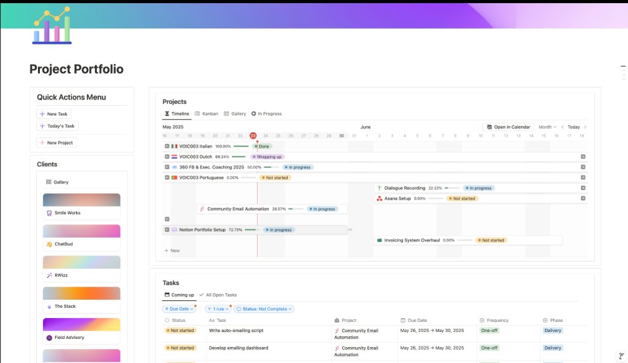Click the red Asana Setup icon
This screenshot has width=628, height=363.
coord(380,198)
